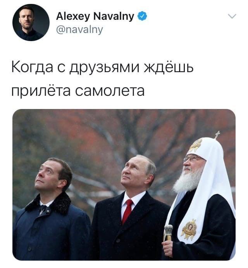Select the tweet text line starting 'Когда с друзьями'
The image size is (248, 268).
tap(102, 67)
